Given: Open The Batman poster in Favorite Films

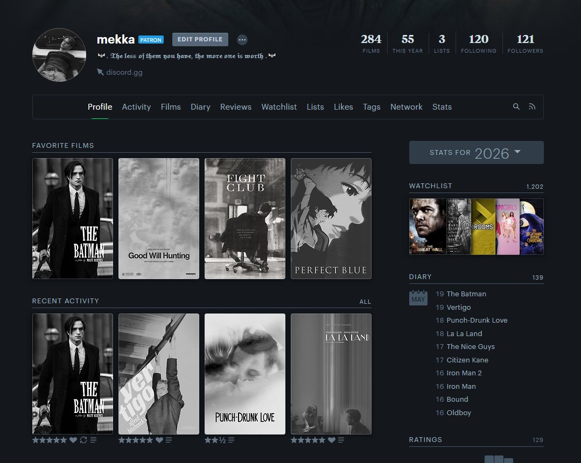Looking at the screenshot, I should (x=73, y=218).
